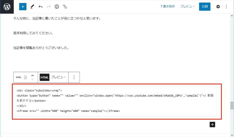
Task: Add a block with the black plus button
Action: [x=212, y=125]
